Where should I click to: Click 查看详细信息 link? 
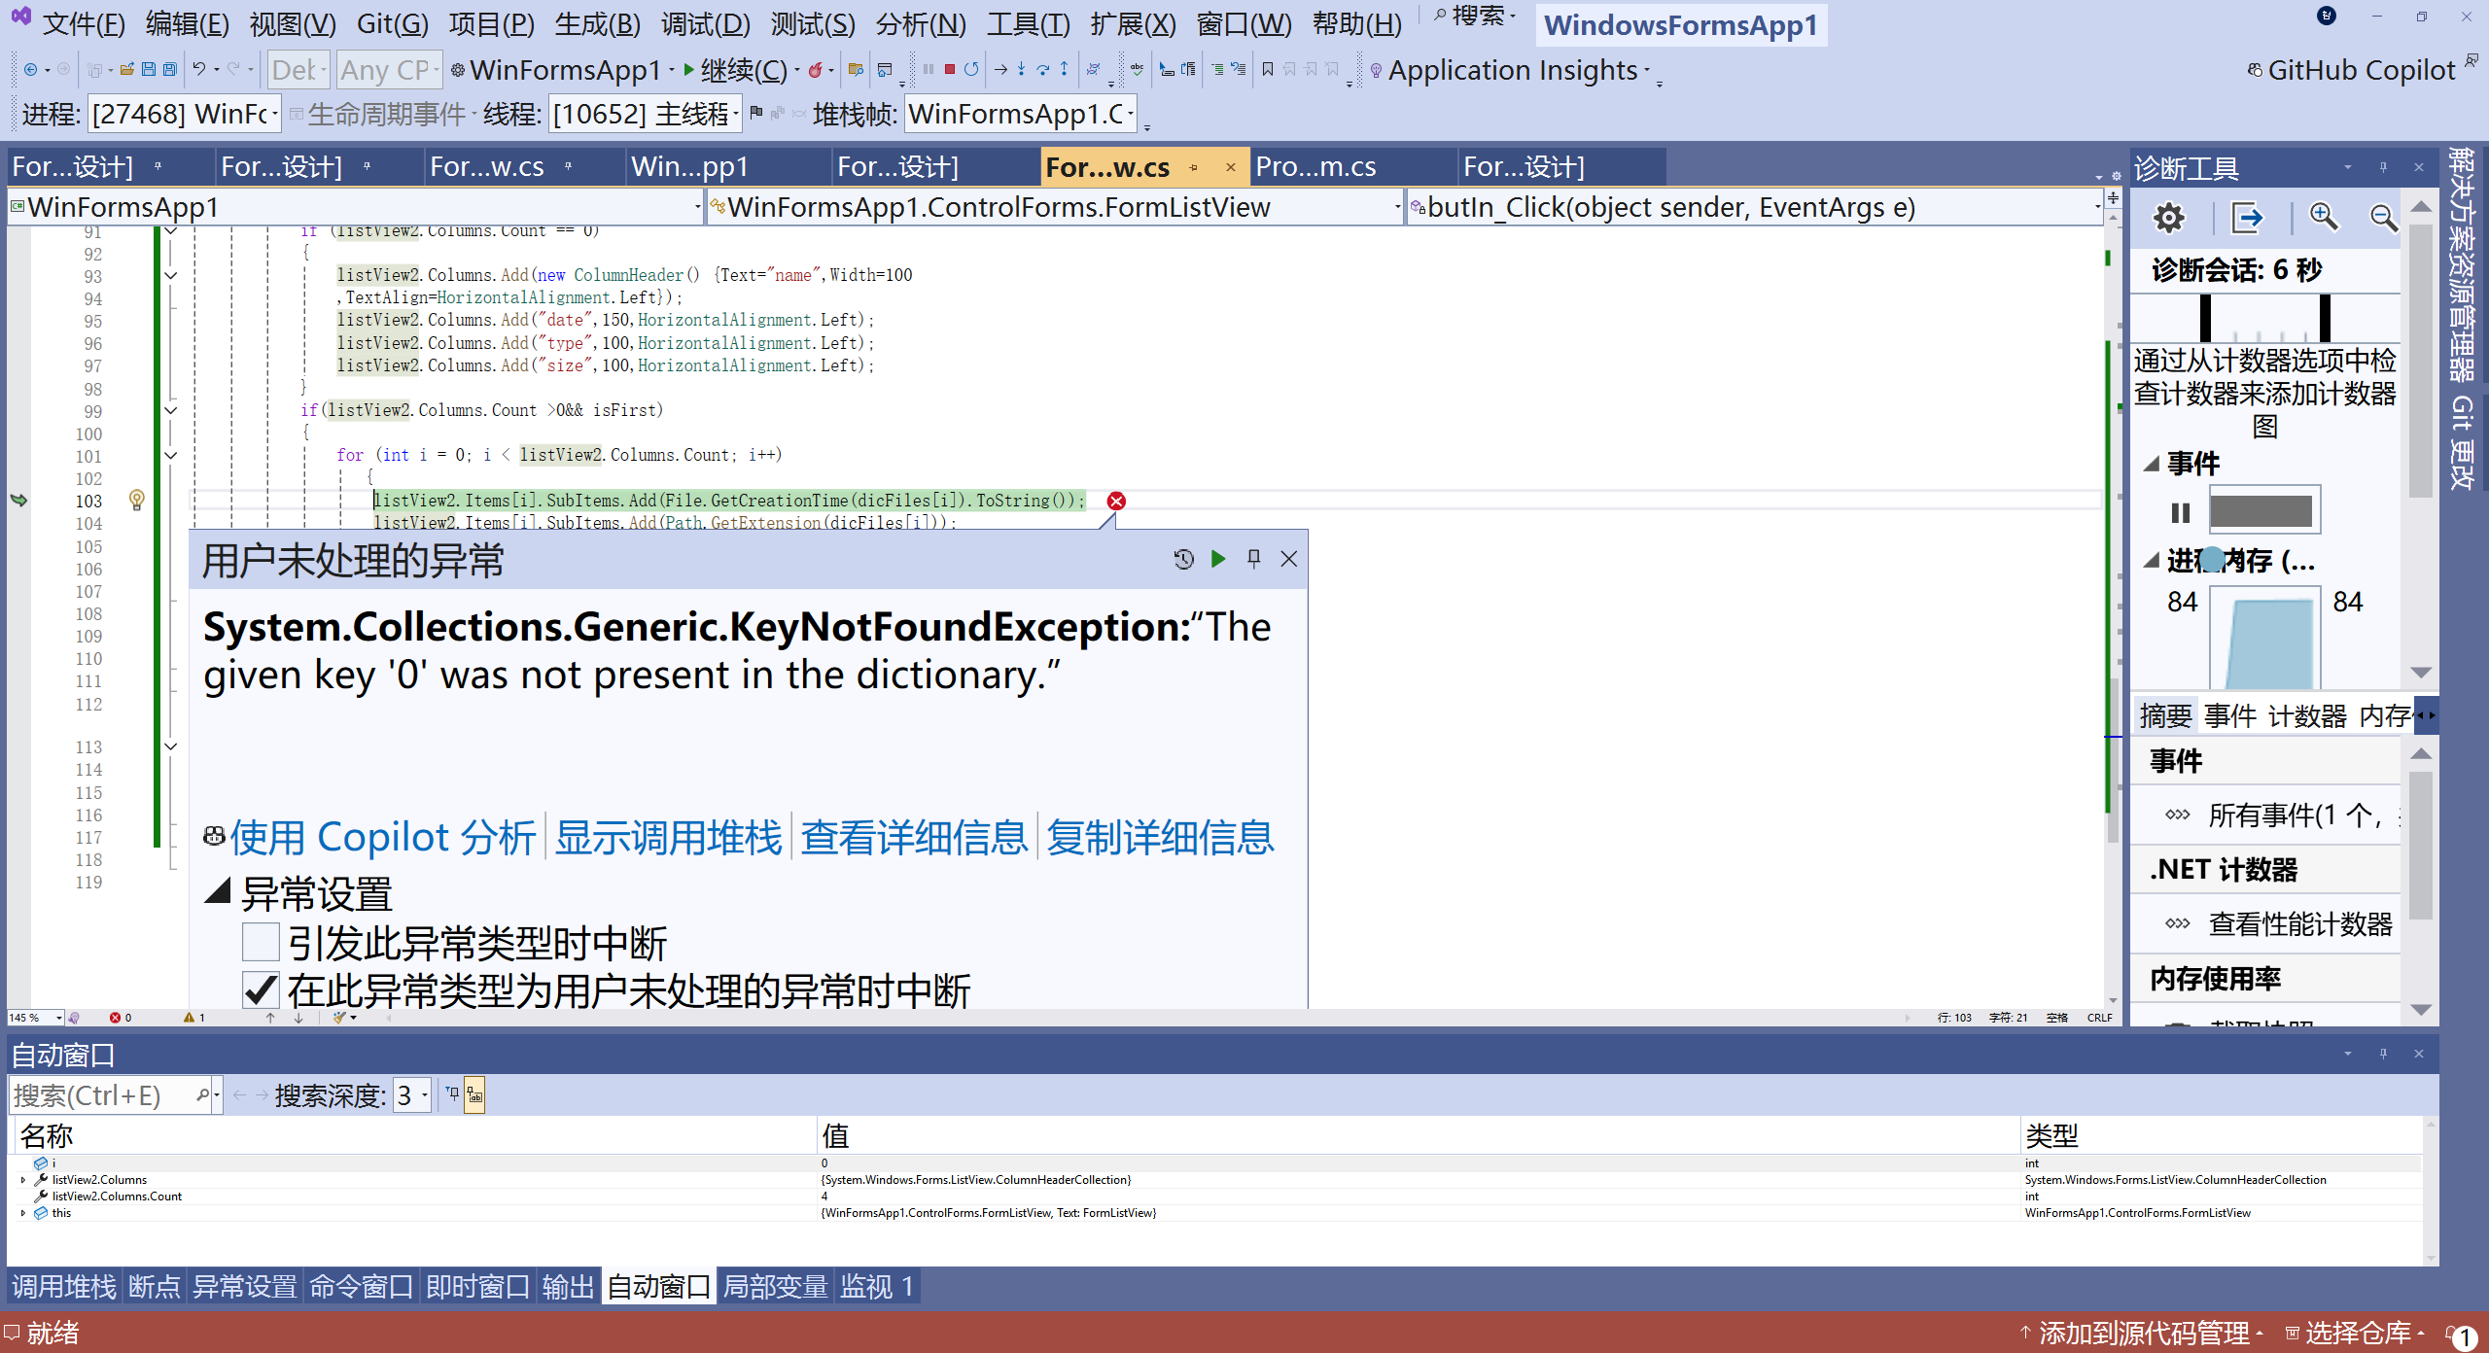pyautogui.click(x=914, y=838)
